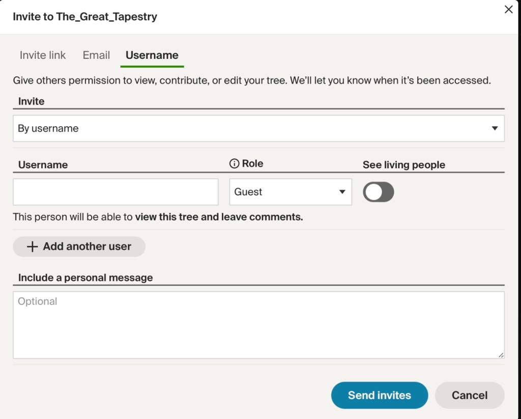Close the invite dialog with the X
Screen dimensions: 521x419
tap(508, 10)
